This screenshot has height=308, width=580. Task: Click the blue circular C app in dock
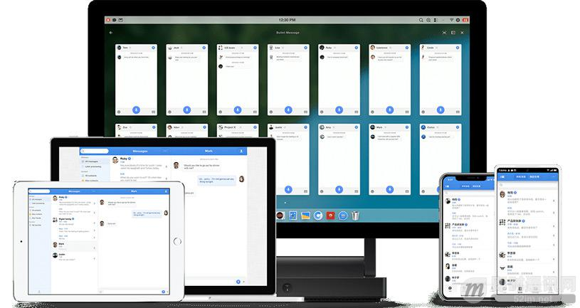[x=318, y=216]
